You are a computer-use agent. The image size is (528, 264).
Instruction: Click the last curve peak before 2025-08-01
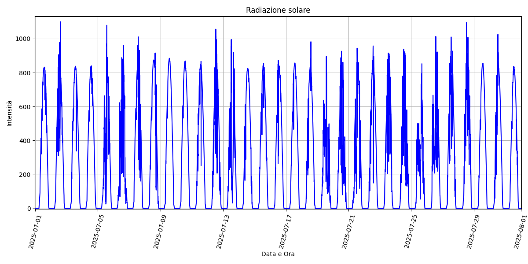tap(513, 67)
